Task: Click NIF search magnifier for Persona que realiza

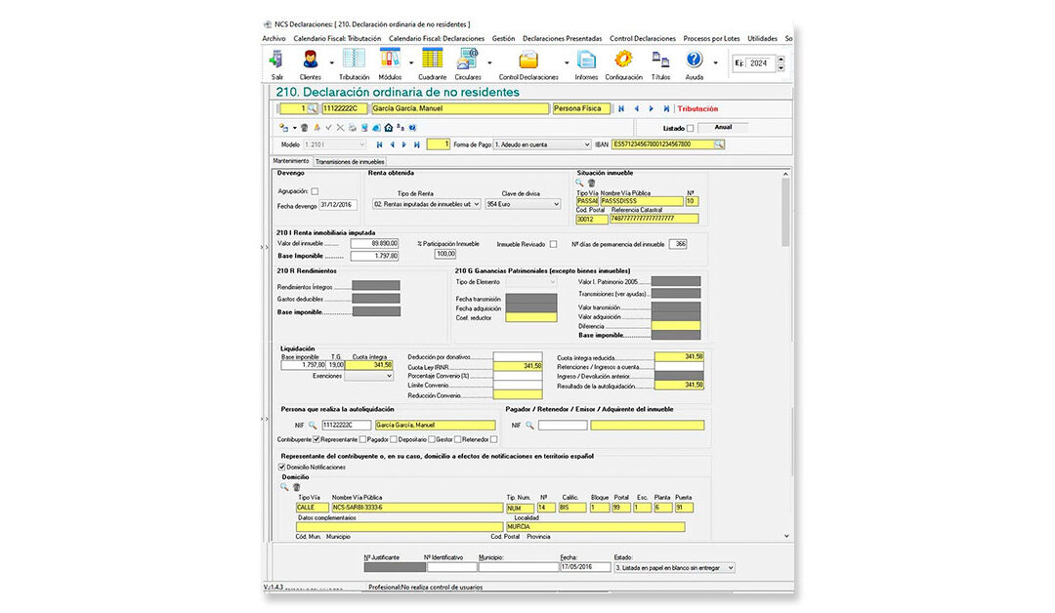Action: 313,426
